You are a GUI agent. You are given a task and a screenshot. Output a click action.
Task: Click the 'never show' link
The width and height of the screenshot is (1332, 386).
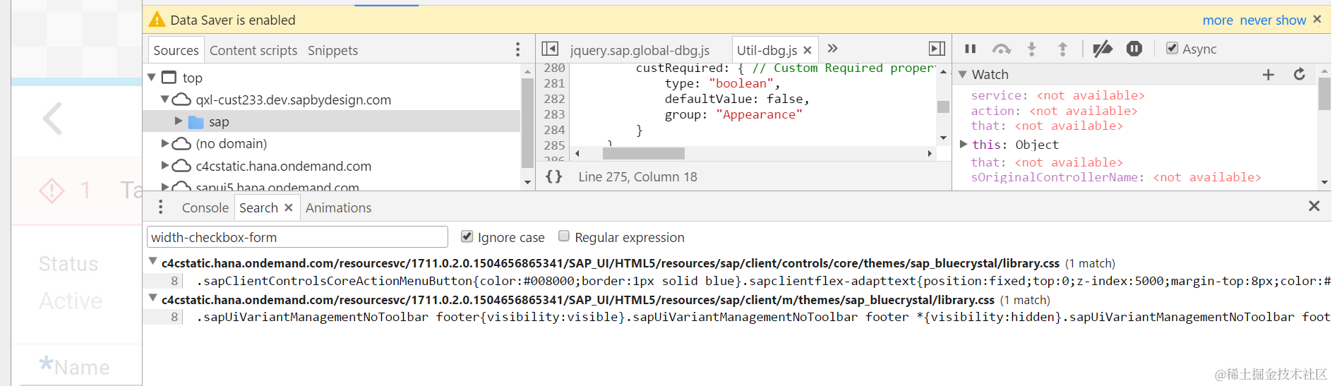(1273, 20)
